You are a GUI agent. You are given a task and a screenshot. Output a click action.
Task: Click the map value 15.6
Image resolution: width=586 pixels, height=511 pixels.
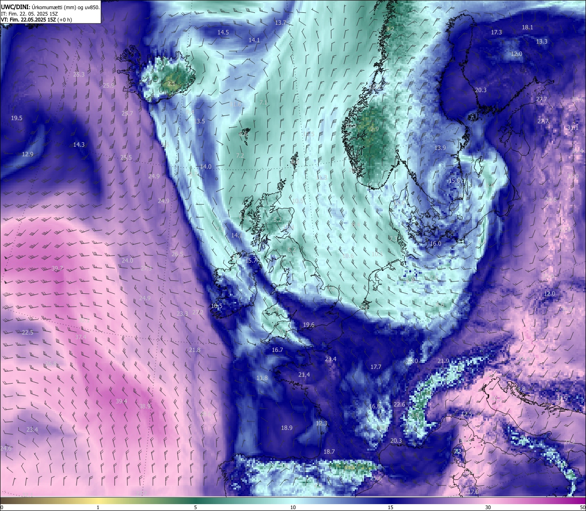pos(454,181)
